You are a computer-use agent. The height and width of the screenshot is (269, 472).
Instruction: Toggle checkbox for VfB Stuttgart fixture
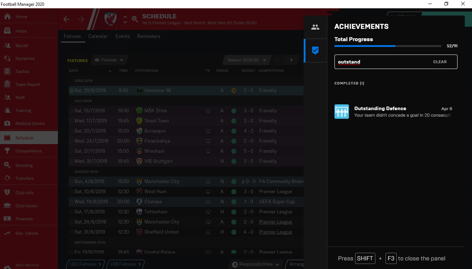pyautogui.click(x=71, y=161)
